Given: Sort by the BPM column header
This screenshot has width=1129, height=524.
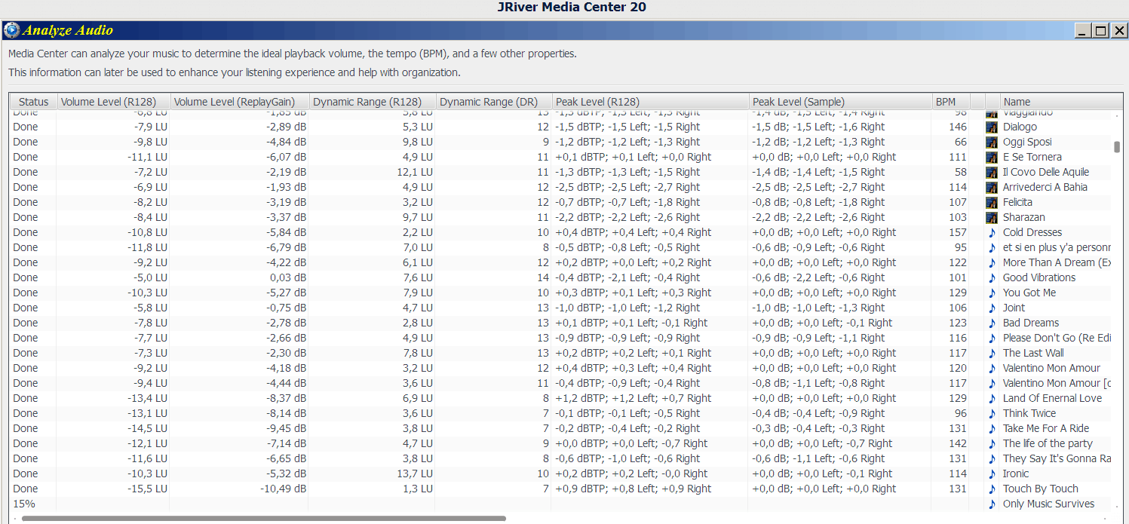Looking at the screenshot, I should [x=951, y=102].
